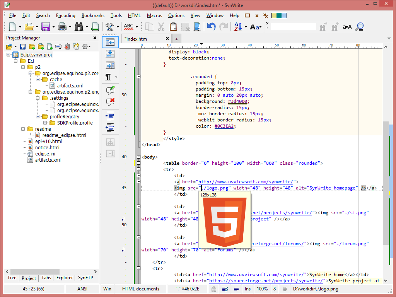Click the binoculars Find icon
396x297 pixels.
(79, 27)
